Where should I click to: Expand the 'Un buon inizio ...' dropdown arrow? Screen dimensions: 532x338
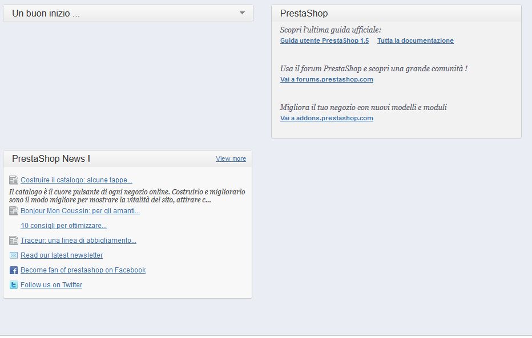[242, 13]
